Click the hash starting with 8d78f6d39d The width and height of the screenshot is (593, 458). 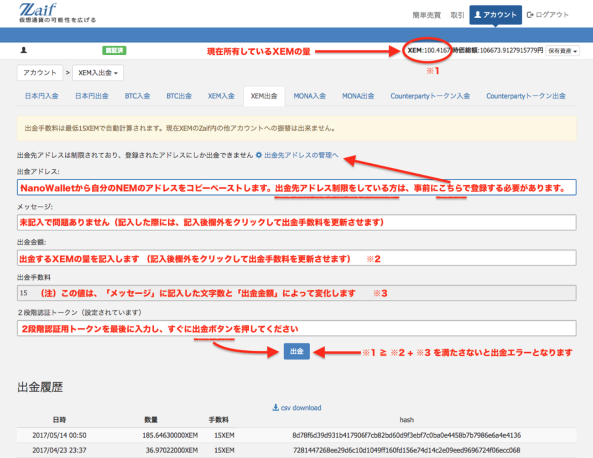(406, 435)
